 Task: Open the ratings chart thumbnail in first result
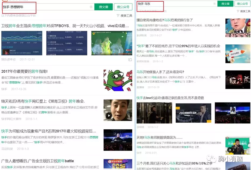[x=44, y=43]
